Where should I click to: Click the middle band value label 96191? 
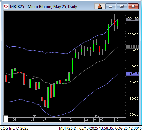tap(132, 47)
